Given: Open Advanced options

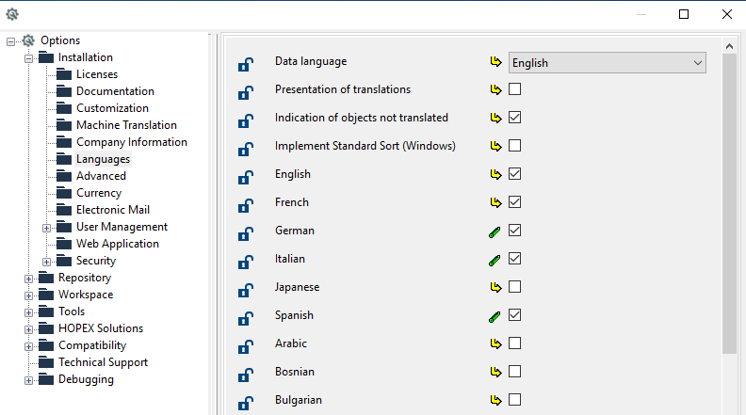Looking at the screenshot, I should (101, 176).
